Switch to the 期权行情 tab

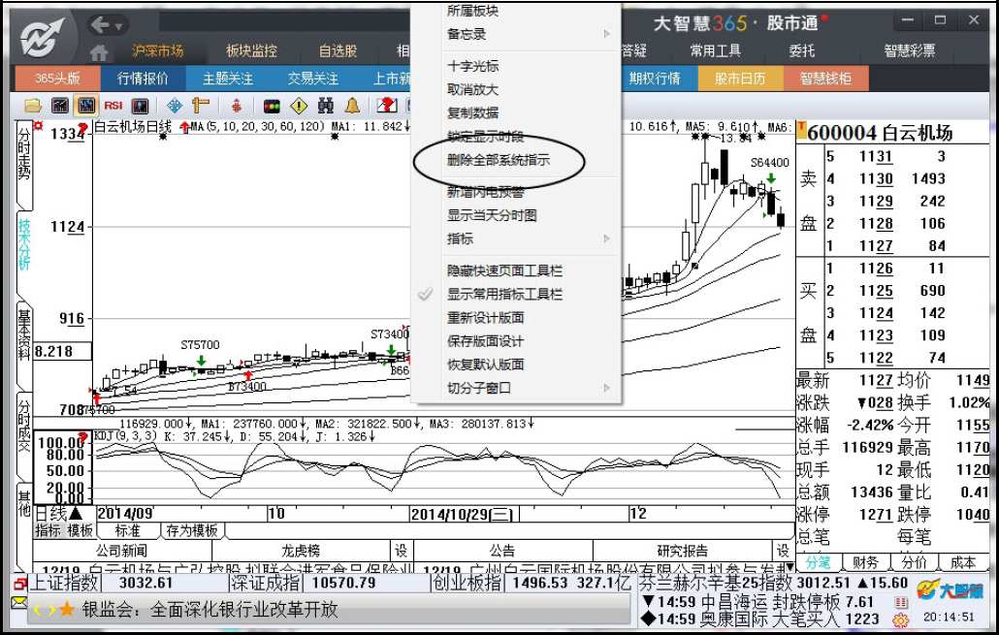click(x=655, y=79)
